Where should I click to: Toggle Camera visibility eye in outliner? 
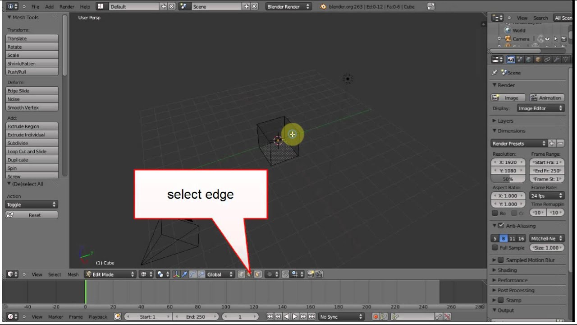pyautogui.click(x=547, y=39)
